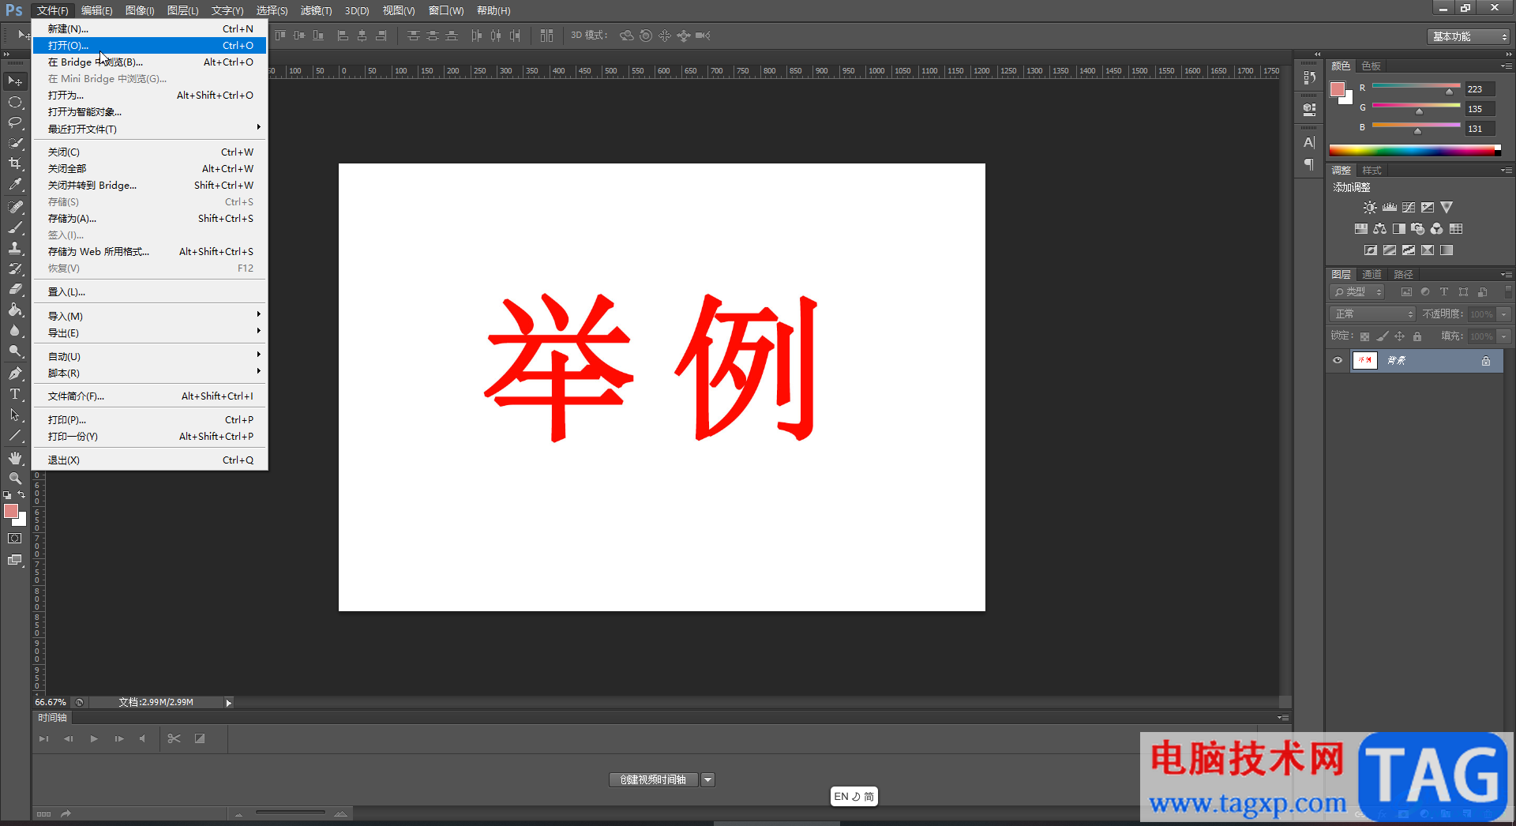Add a Brightness/Contrast adjustment
This screenshot has height=826, width=1516.
pyautogui.click(x=1370, y=208)
